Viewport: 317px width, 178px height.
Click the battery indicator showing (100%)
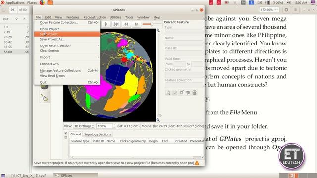(x=274, y=2)
